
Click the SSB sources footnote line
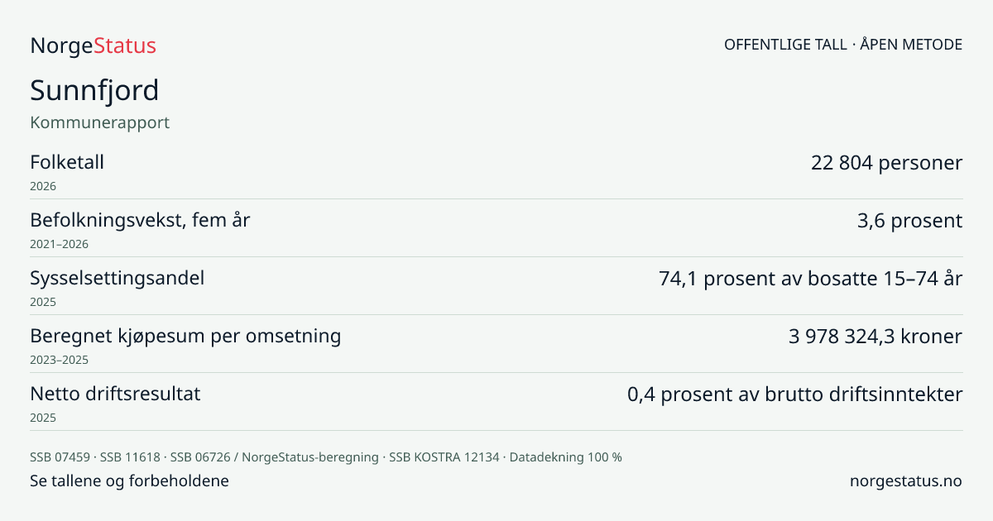click(x=325, y=456)
